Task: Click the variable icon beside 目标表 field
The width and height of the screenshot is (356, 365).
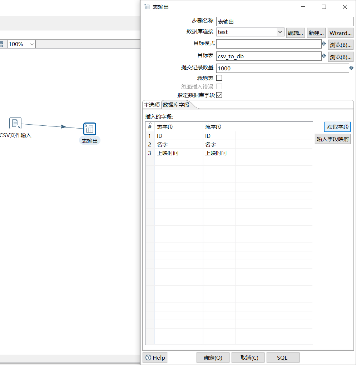Action: (324, 56)
